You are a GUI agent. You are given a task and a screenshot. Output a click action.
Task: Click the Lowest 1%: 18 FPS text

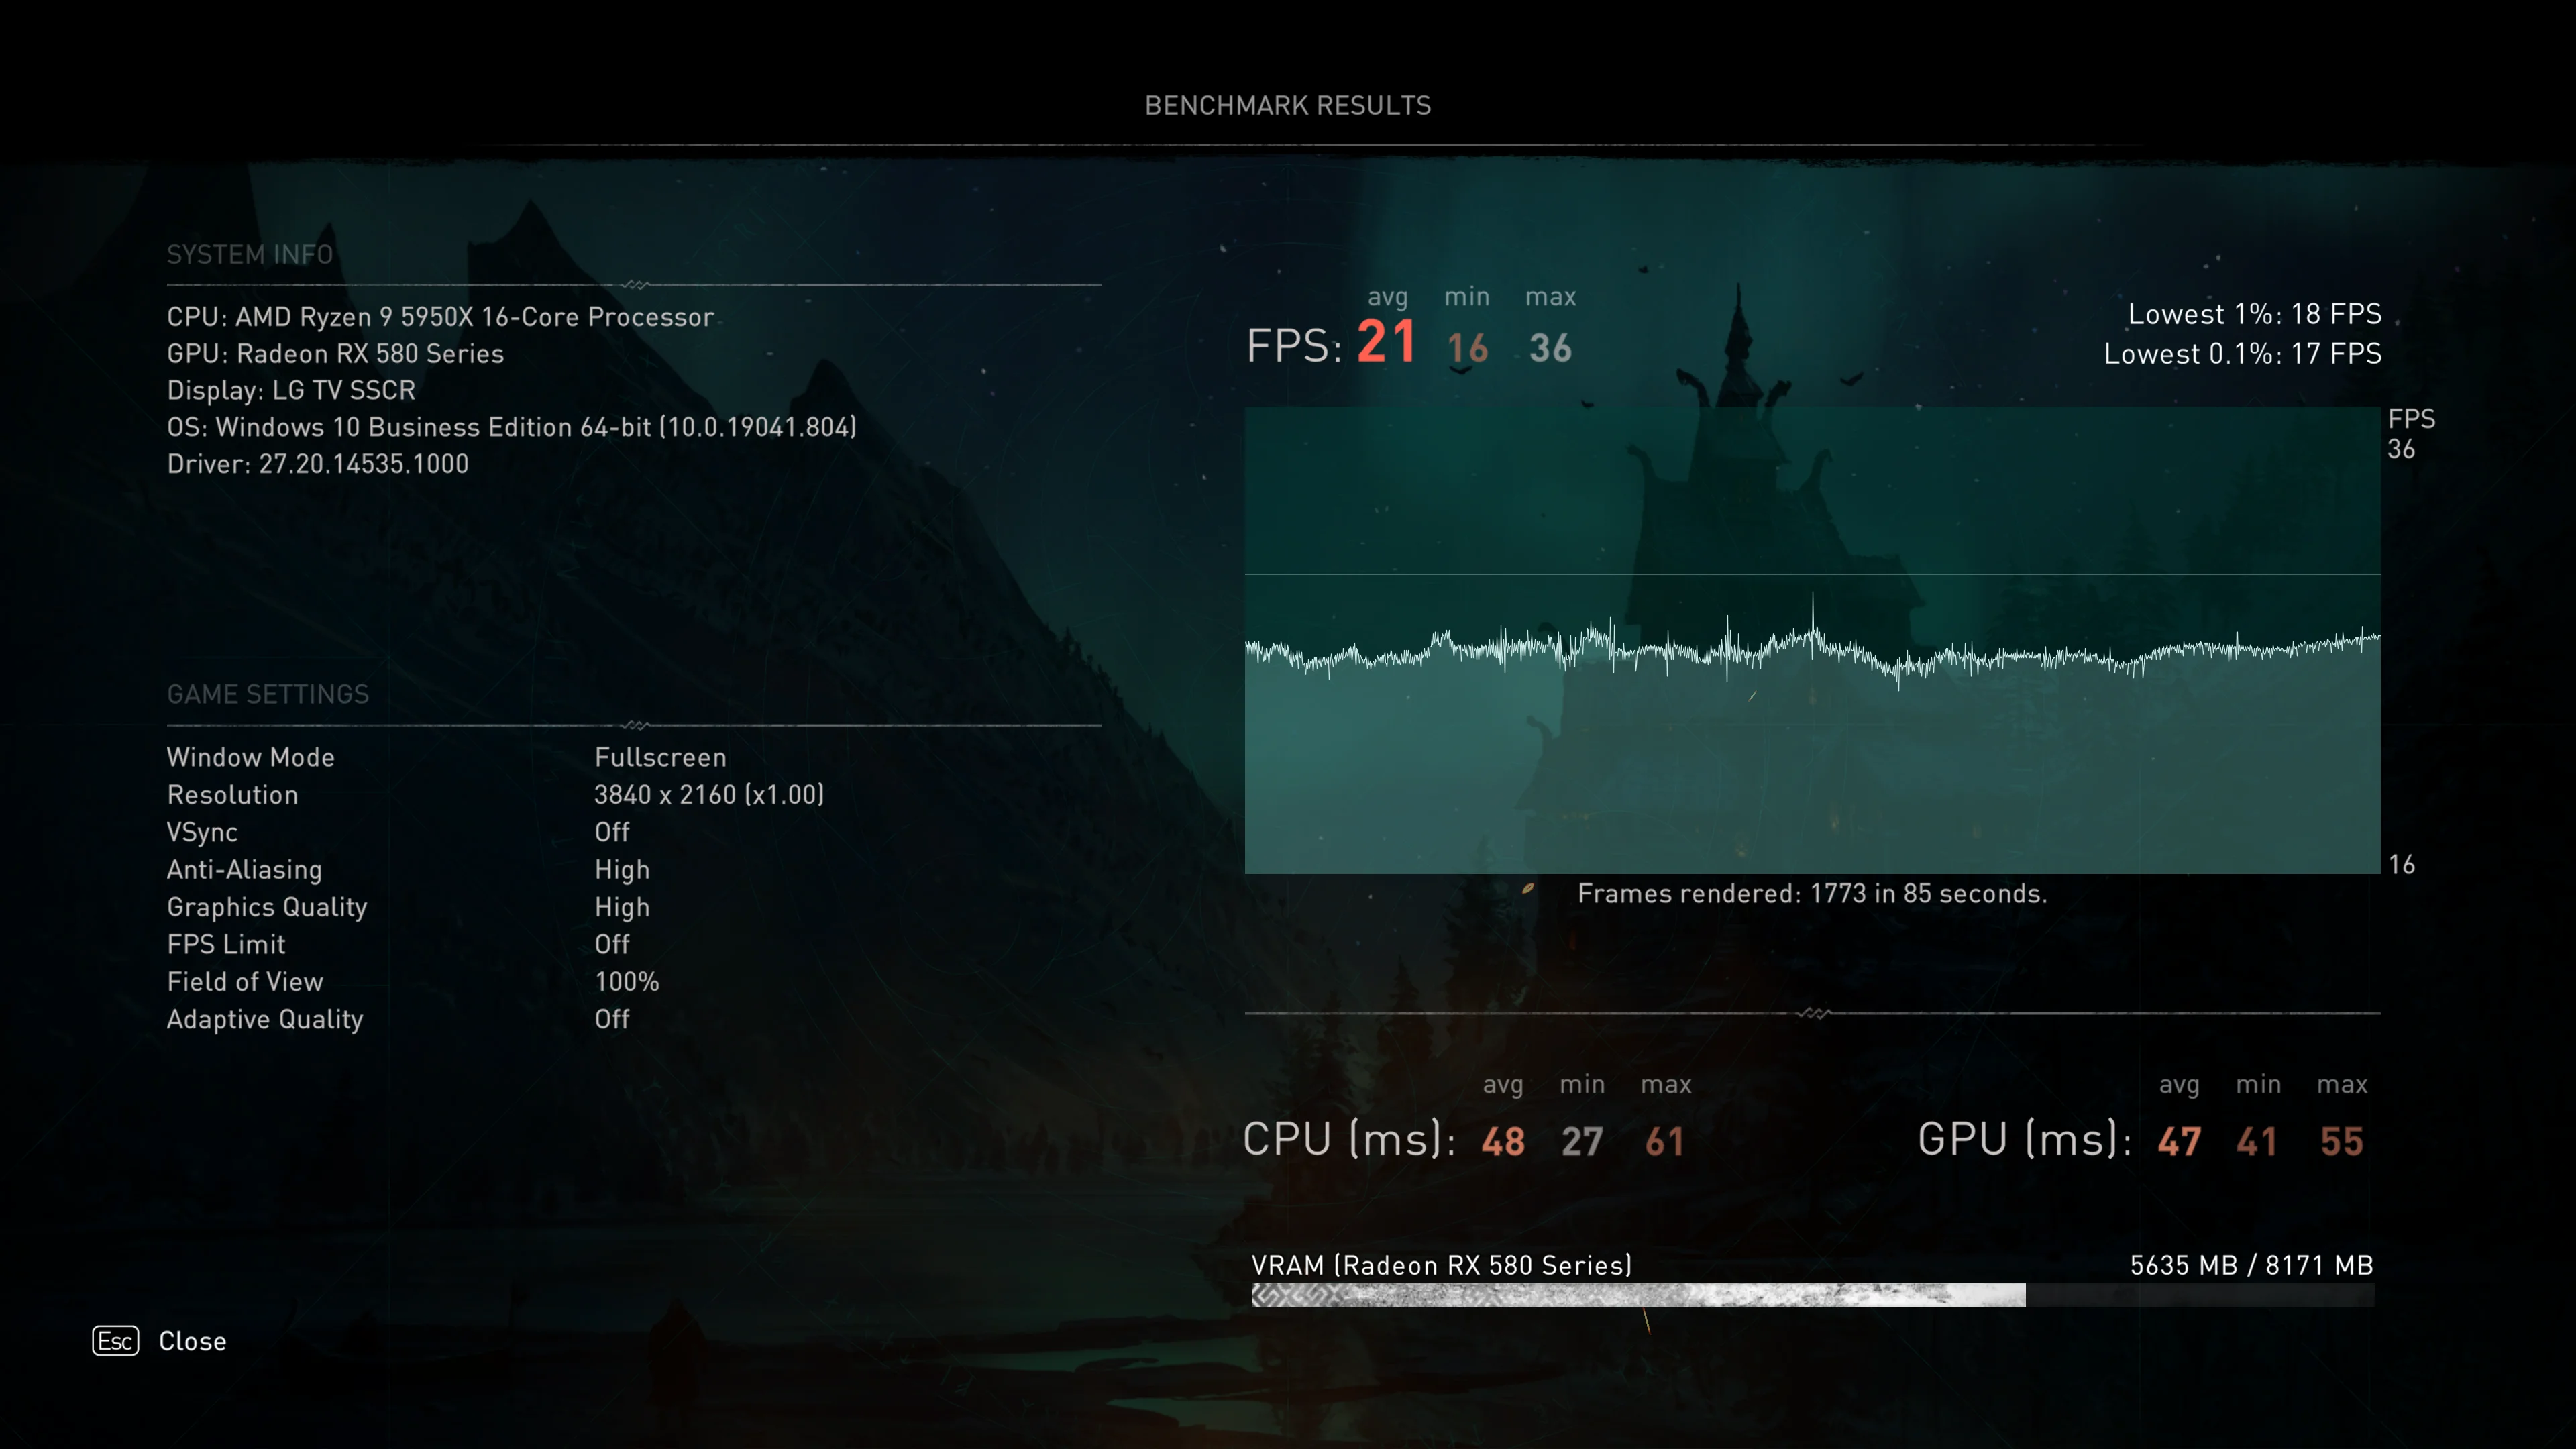click(2255, 314)
